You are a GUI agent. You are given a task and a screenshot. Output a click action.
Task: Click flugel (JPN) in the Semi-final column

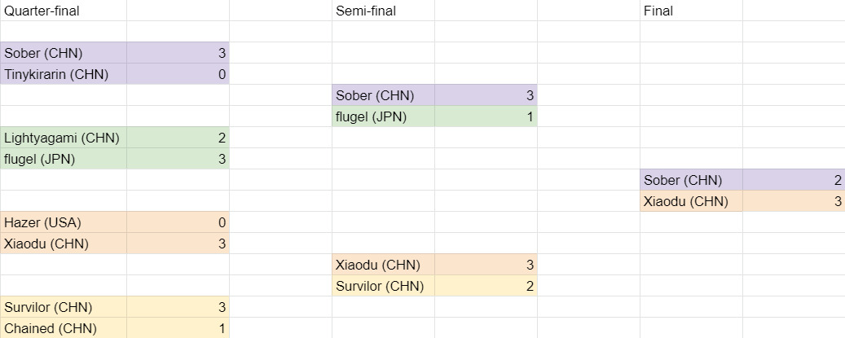tap(371, 116)
